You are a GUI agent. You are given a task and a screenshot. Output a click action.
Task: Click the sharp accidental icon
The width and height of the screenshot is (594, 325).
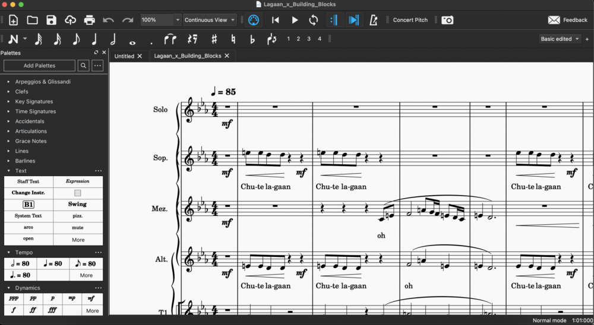(214, 39)
